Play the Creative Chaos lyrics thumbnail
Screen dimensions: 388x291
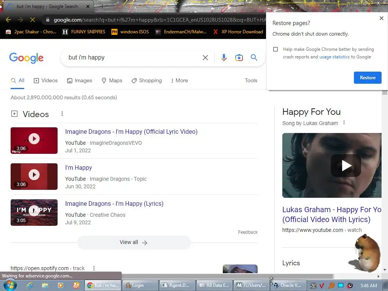point(34,213)
